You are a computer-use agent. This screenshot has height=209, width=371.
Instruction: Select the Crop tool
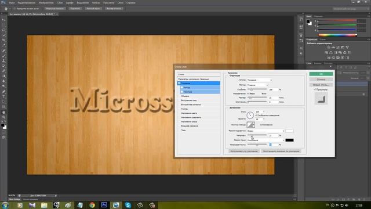(3, 40)
